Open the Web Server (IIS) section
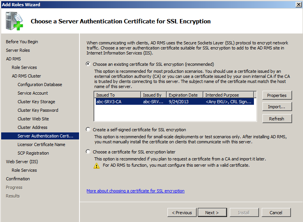 tap(22, 162)
